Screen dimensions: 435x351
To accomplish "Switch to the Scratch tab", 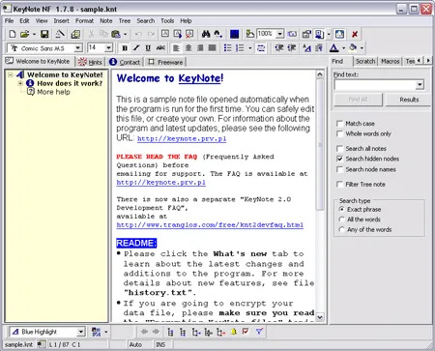I will 365,61.
